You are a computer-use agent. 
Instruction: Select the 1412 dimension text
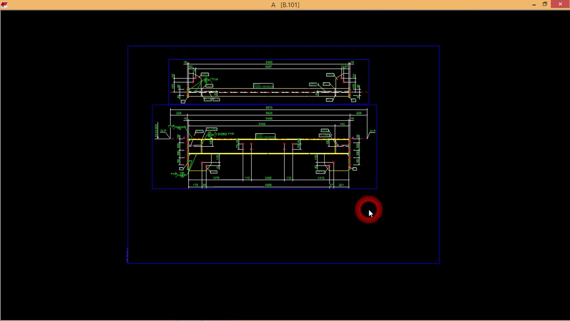coord(321,178)
